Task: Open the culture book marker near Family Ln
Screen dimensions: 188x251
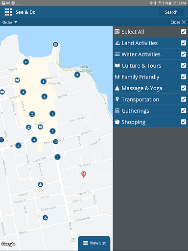Action: point(40,127)
